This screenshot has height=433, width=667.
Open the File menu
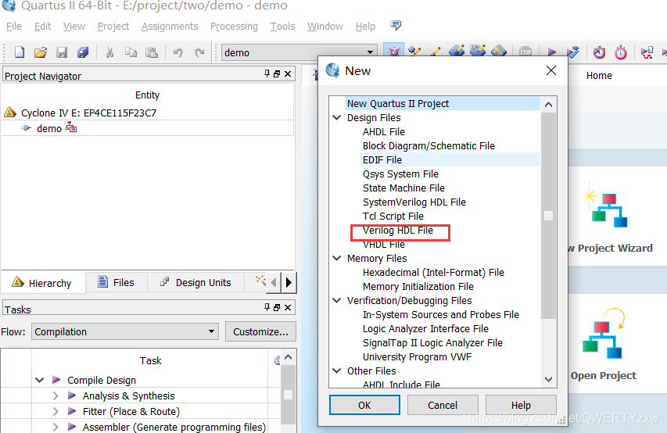13,27
